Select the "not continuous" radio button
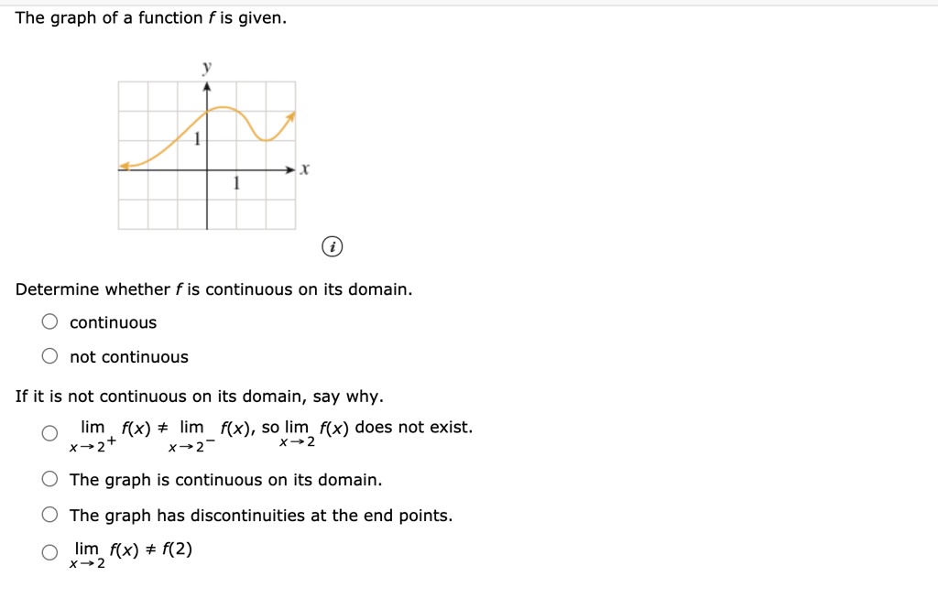 [x=50, y=356]
